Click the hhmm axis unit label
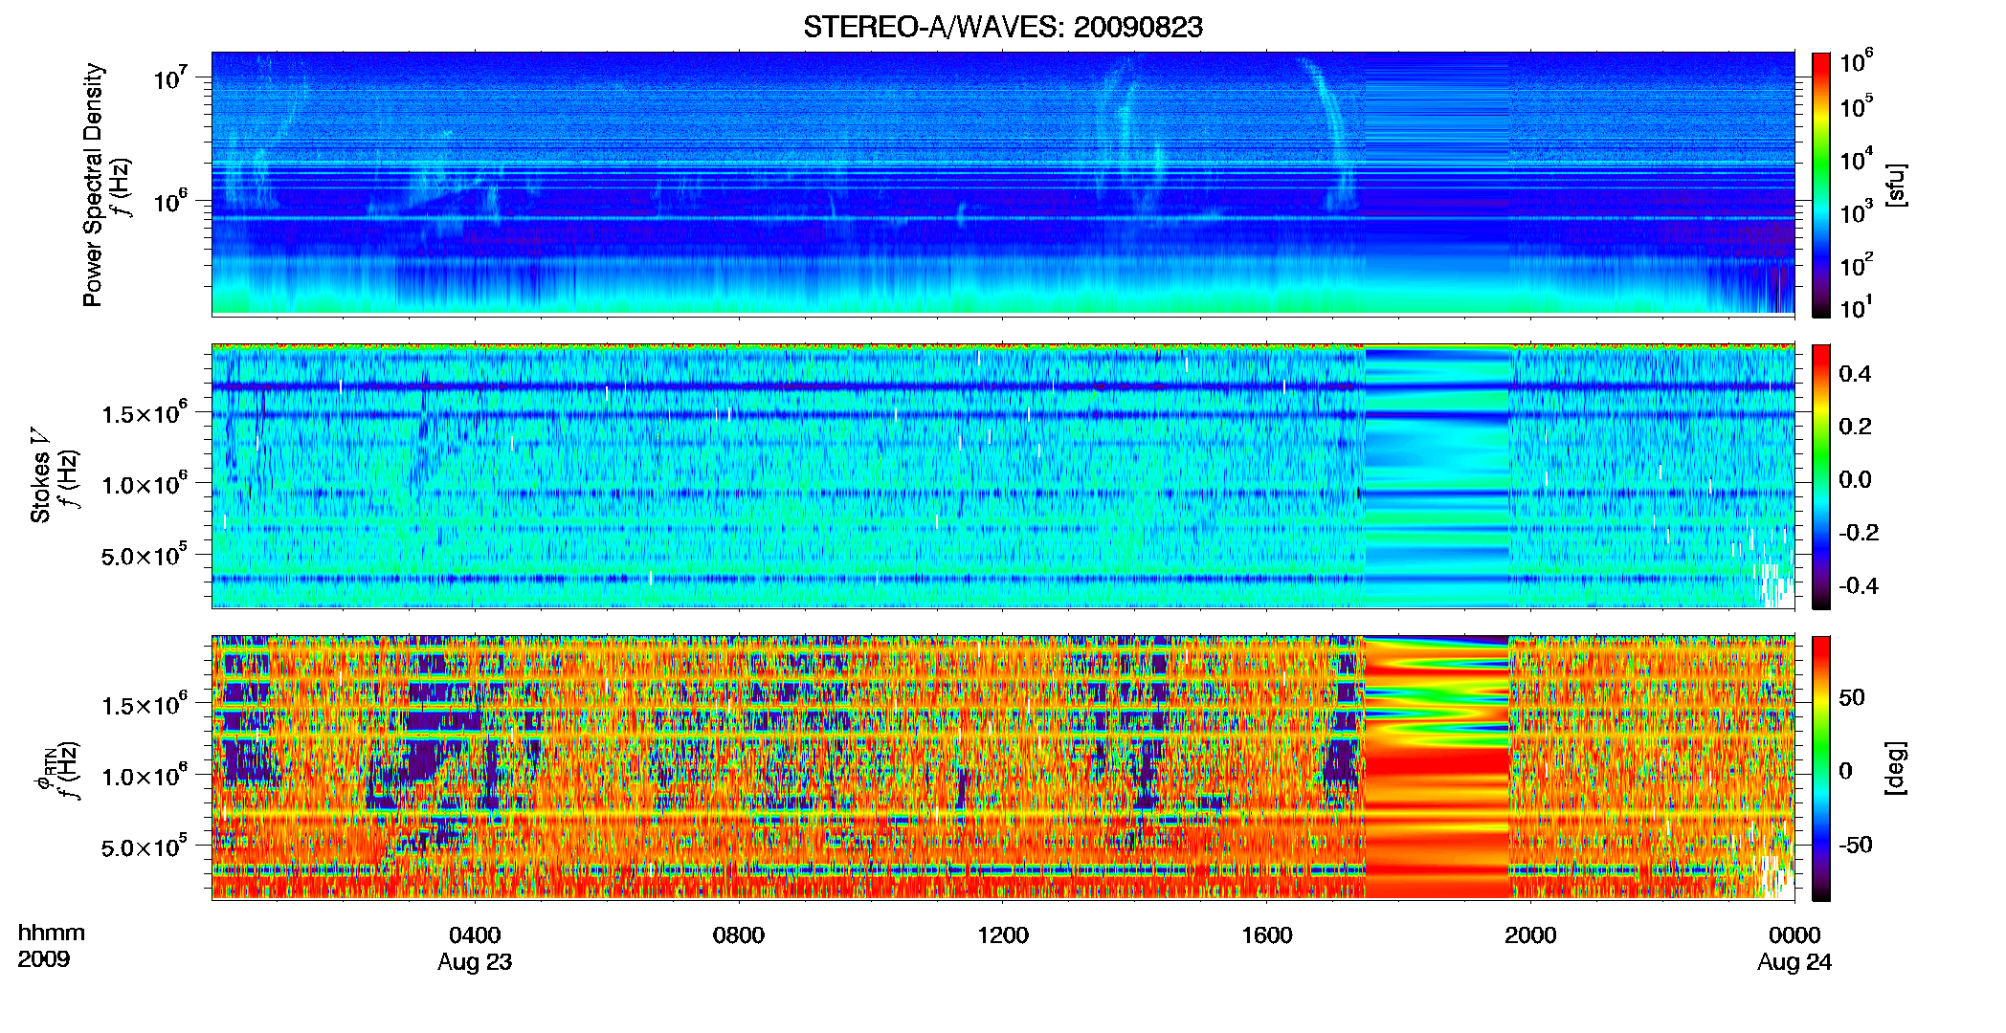 coord(52,934)
